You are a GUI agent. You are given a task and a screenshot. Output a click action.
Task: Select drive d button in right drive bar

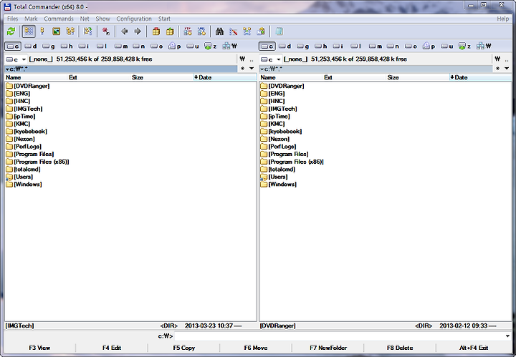[285, 47]
